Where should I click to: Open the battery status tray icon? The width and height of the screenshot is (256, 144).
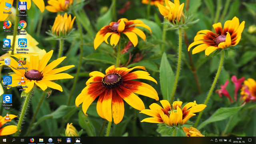tap(225, 140)
